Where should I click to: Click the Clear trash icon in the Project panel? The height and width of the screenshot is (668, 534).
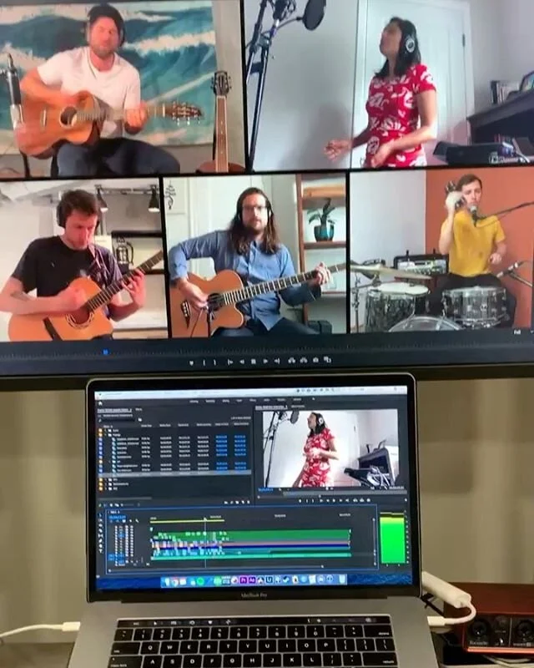249,503
